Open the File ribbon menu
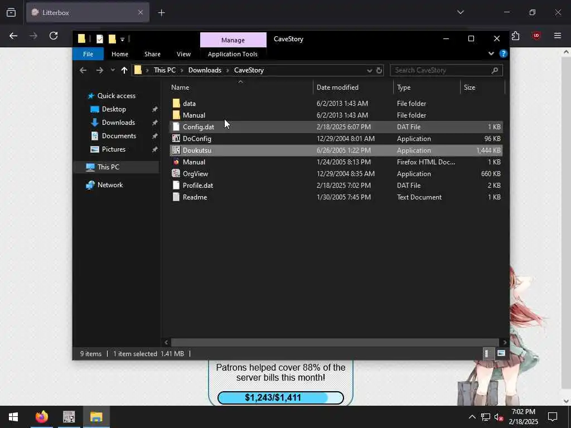The image size is (571, 428). [x=88, y=54]
